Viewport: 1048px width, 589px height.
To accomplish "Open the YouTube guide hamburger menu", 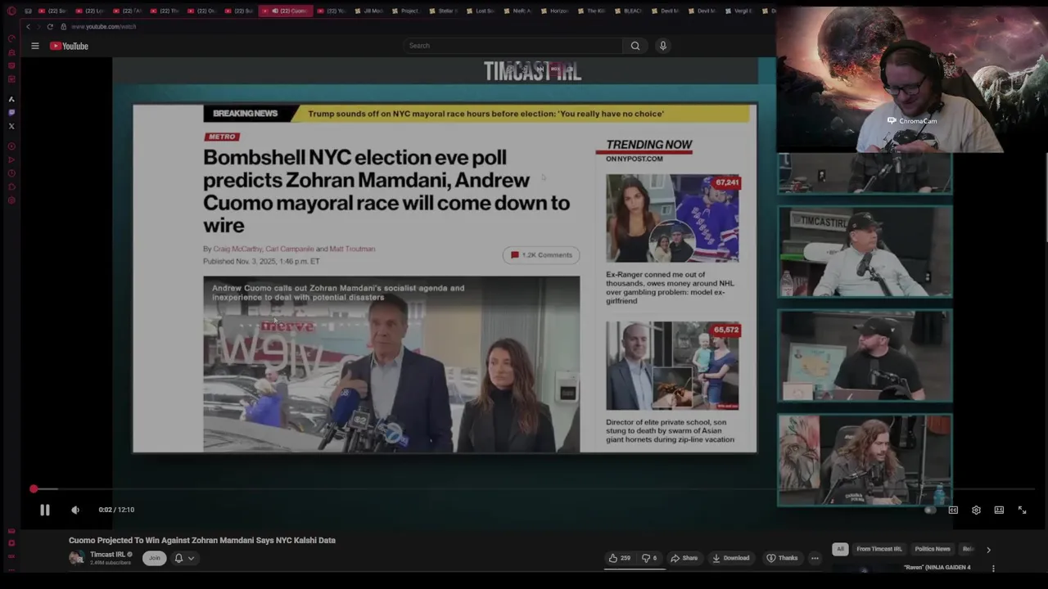I will (x=35, y=46).
